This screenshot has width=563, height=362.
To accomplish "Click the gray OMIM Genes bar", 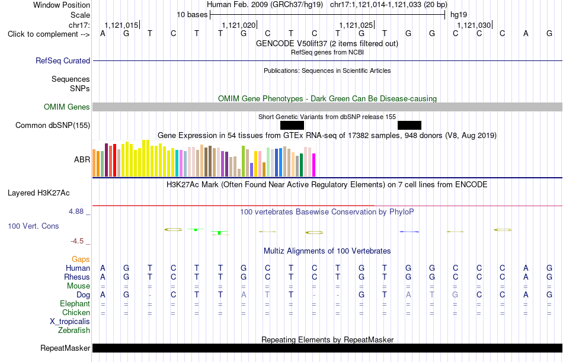I will pyautogui.click(x=328, y=107).
